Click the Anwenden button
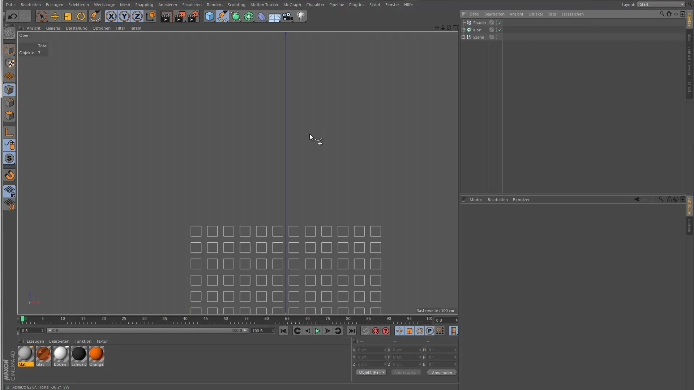 point(442,372)
